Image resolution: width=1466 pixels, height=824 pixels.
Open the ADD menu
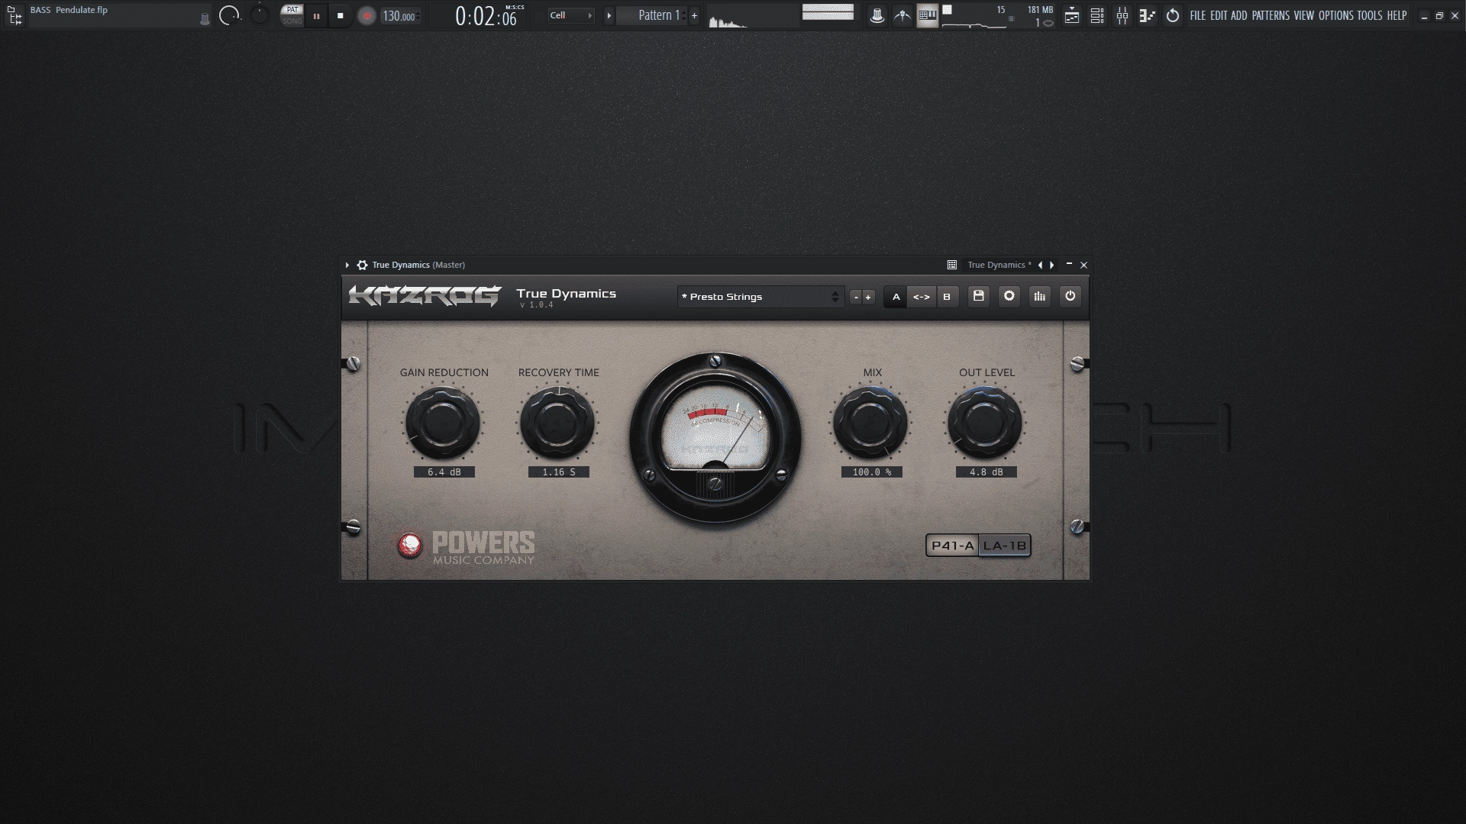(x=1239, y=15)
